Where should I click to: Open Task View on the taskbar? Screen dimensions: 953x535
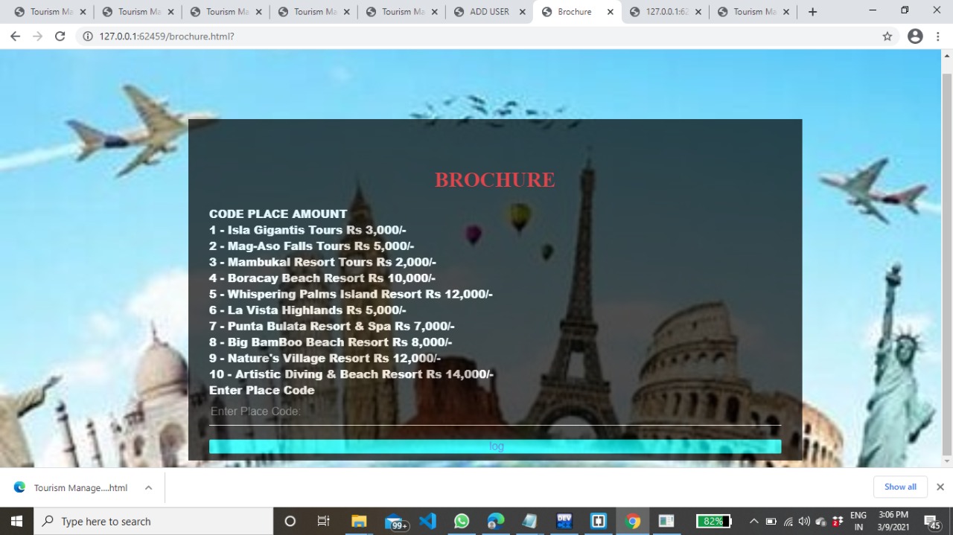point(323,521)
